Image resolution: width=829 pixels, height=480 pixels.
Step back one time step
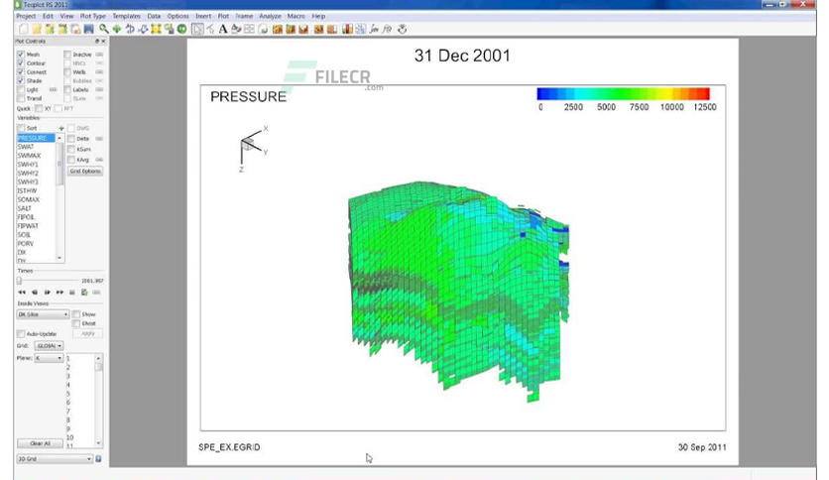coord(35,293)
